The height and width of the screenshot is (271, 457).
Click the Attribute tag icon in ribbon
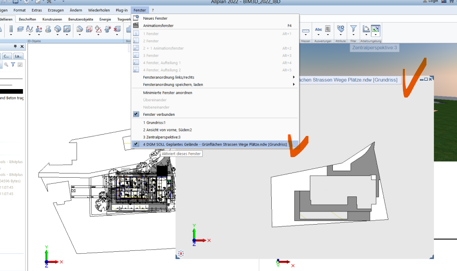tap(340, 30)
